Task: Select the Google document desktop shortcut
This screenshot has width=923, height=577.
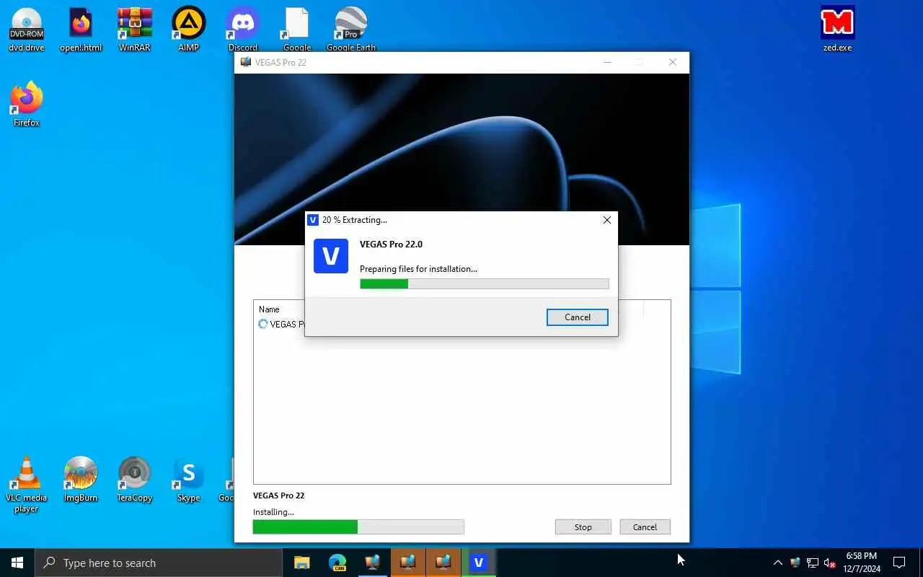Action: coord(297,29)
